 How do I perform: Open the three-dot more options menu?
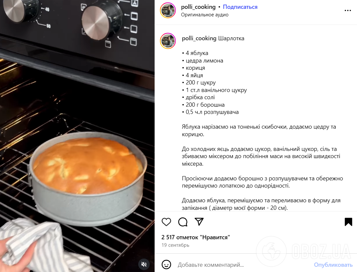click(348, 10)
